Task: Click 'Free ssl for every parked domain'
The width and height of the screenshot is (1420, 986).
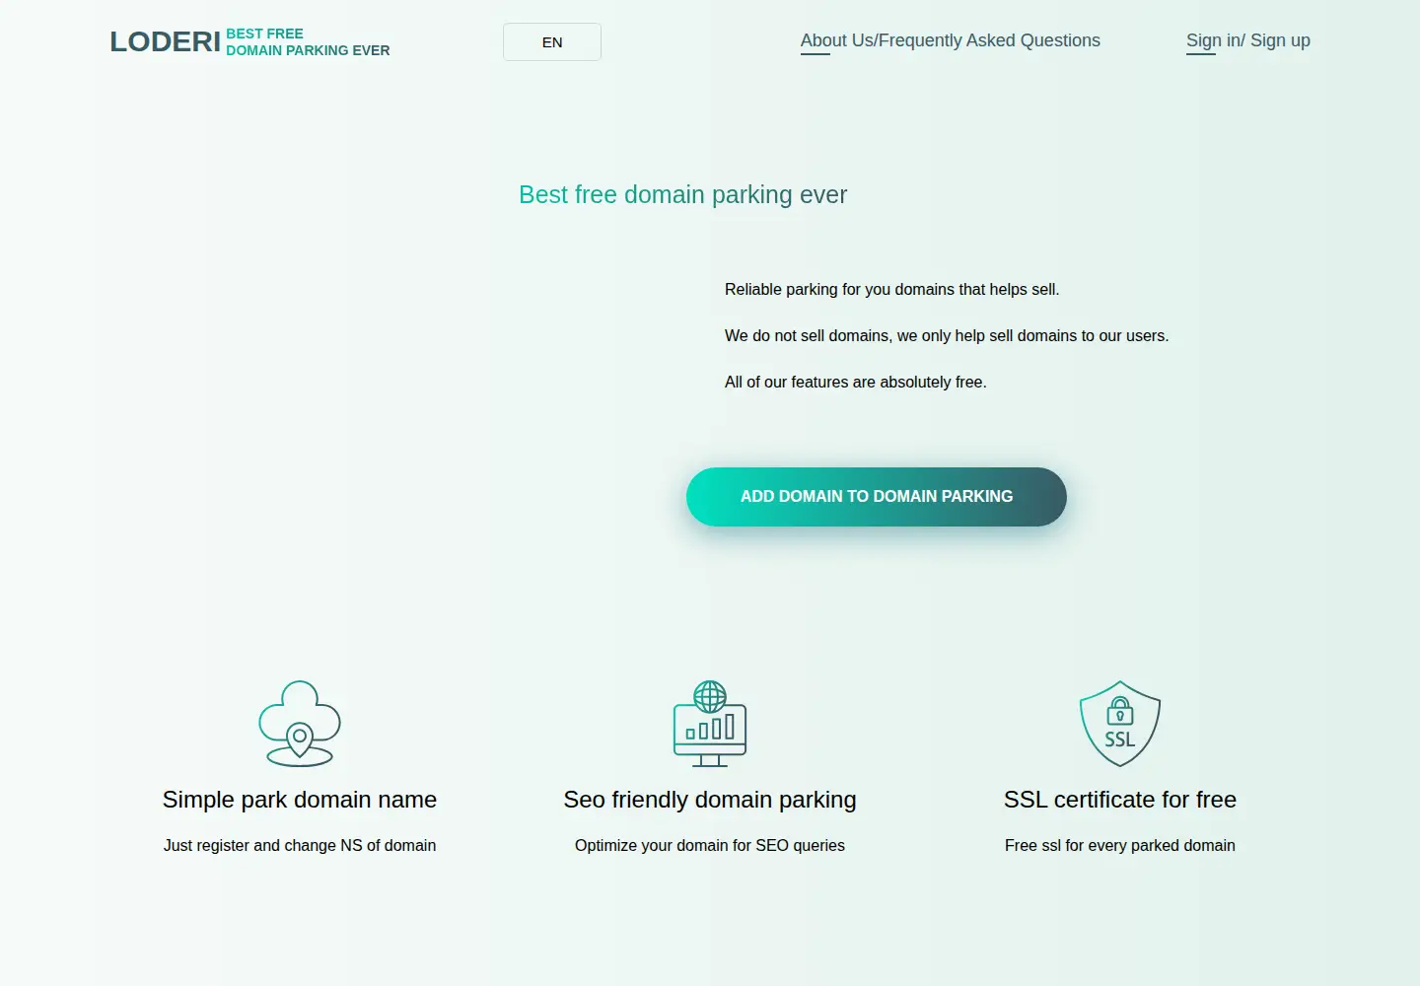Action: point(1120,845)
